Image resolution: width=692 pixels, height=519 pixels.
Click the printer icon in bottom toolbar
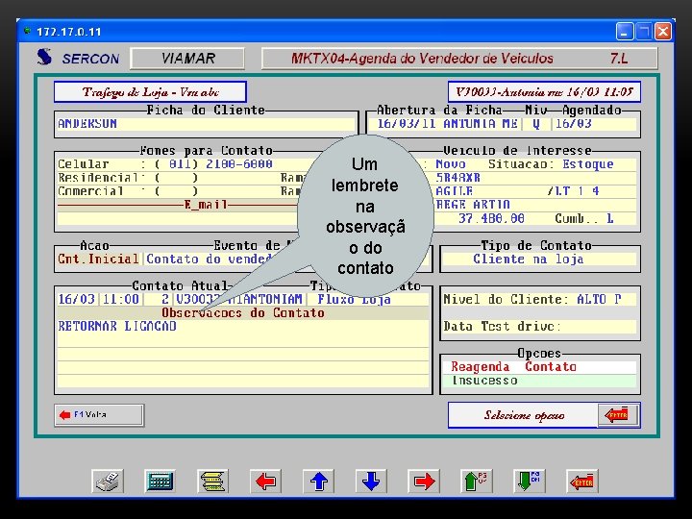(x=108, y=482)
